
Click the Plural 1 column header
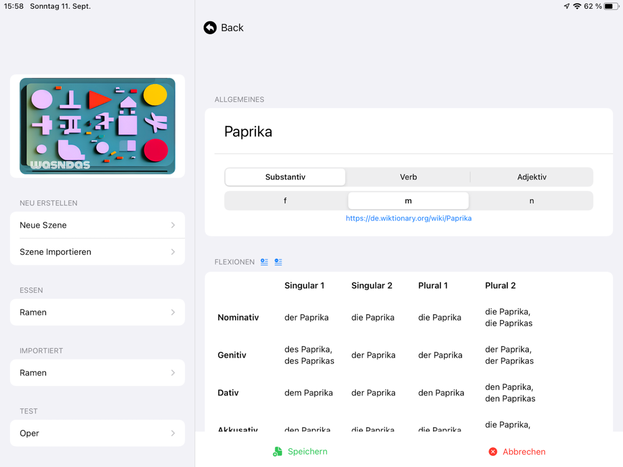click(x=433, y=286)
